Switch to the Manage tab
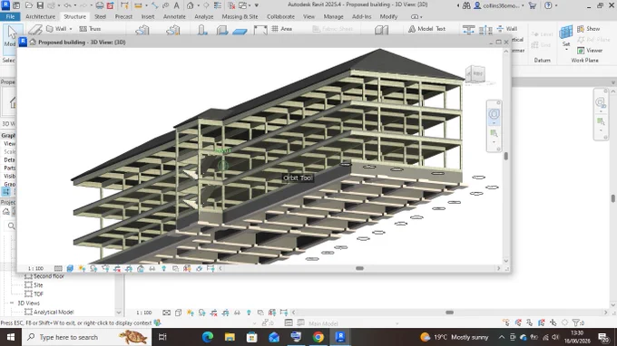The height and width of the screenshot is (346, 617). (x=333, y=16)
